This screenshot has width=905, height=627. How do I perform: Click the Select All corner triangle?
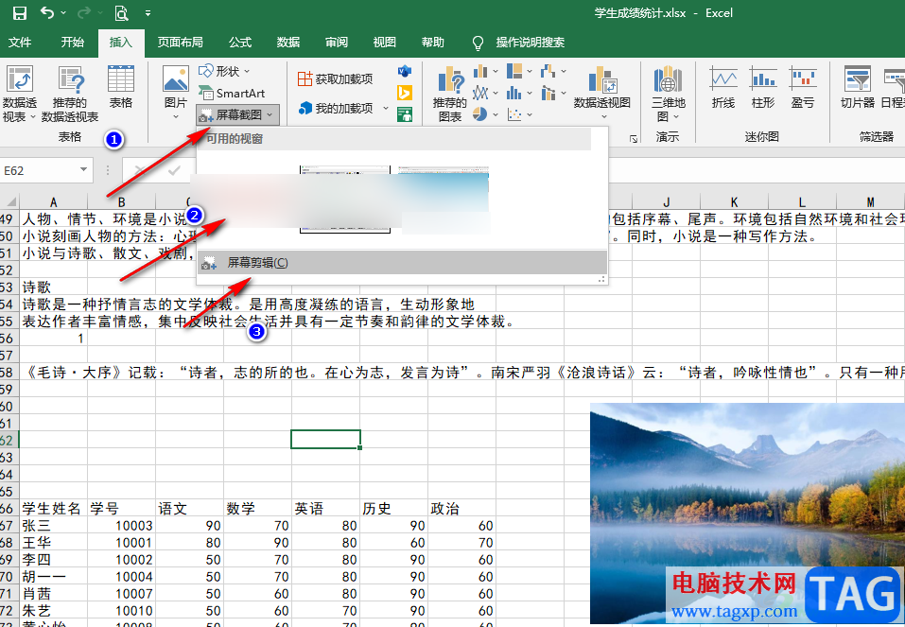(x=10, y=202)
